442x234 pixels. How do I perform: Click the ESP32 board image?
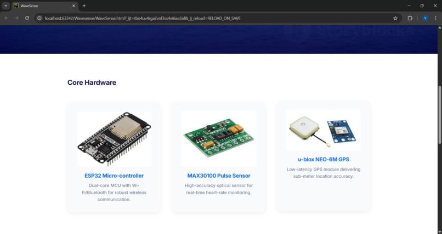coord(114,139)
